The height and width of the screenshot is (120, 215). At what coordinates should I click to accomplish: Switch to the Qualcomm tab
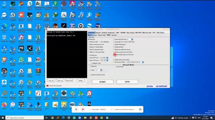(x=111, y=33)
